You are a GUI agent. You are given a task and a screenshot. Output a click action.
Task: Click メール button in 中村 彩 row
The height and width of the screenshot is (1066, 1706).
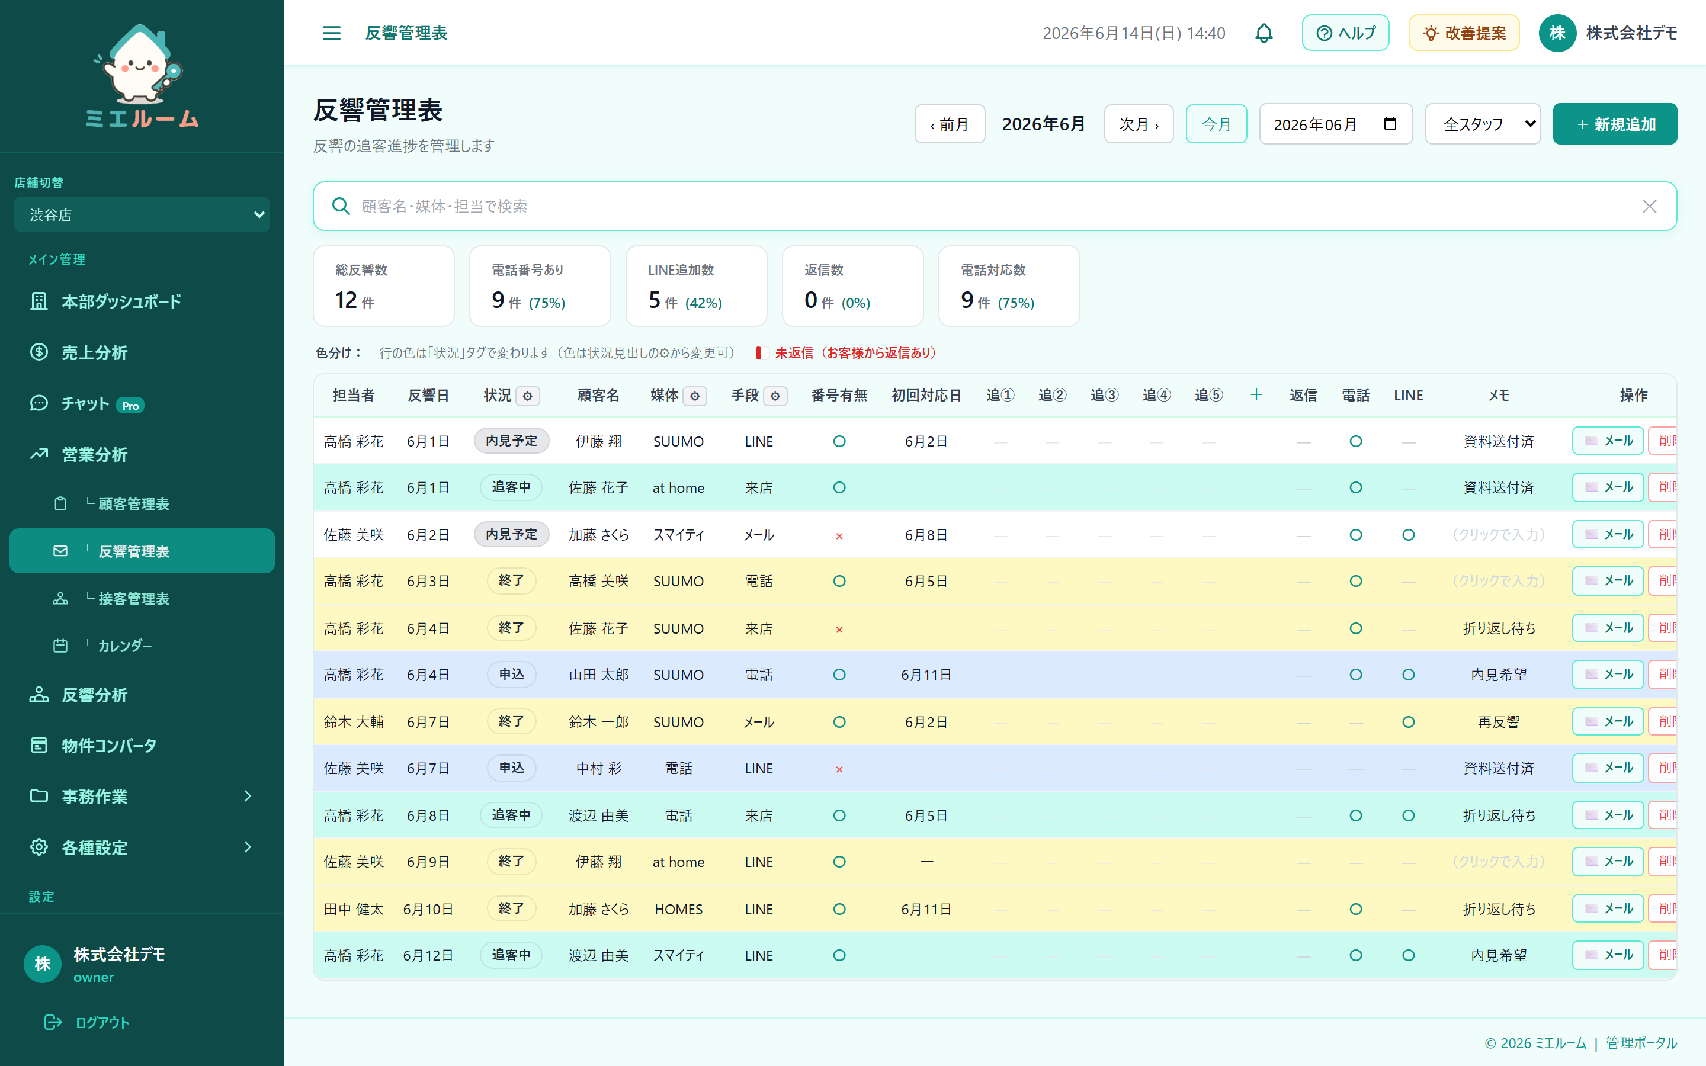1608,768
